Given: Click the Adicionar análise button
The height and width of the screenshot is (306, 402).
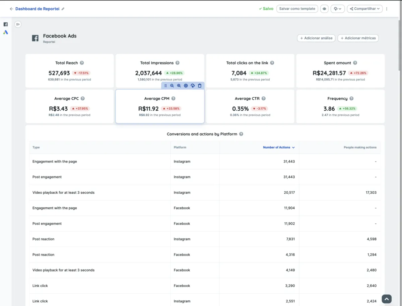Looking at the screenshot, I should point(316,38).
